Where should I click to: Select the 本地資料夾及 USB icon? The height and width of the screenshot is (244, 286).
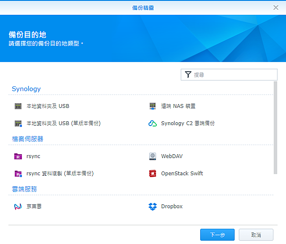point(18,106)
